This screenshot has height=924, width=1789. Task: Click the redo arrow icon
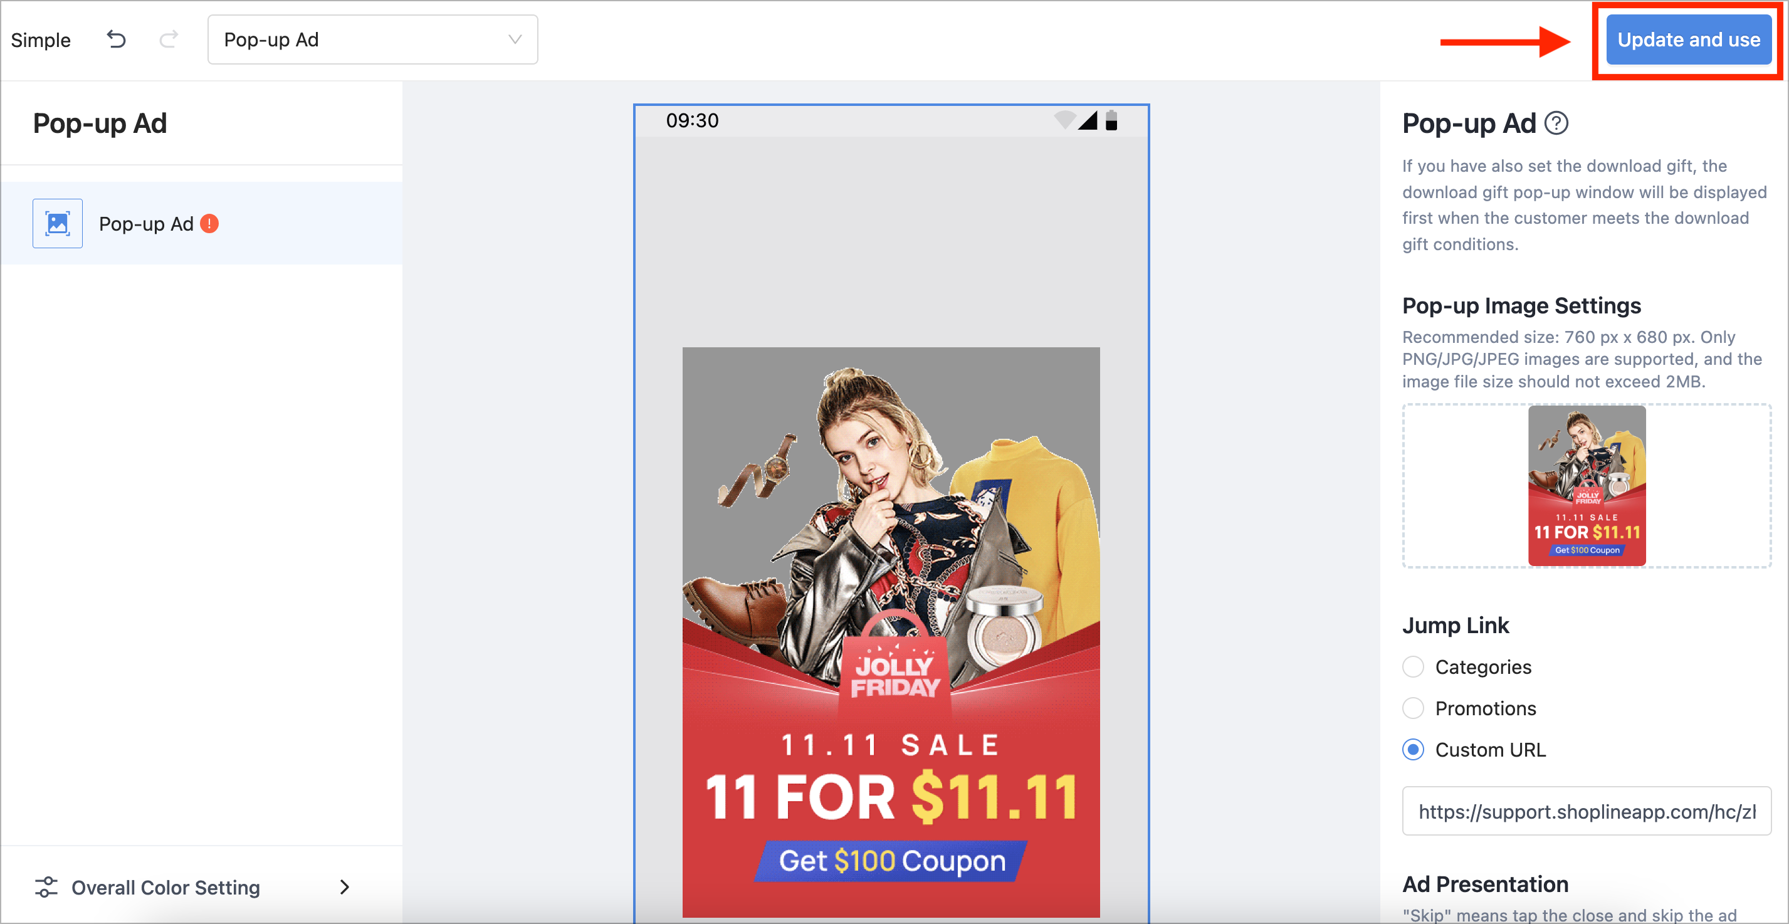(168, 39)
